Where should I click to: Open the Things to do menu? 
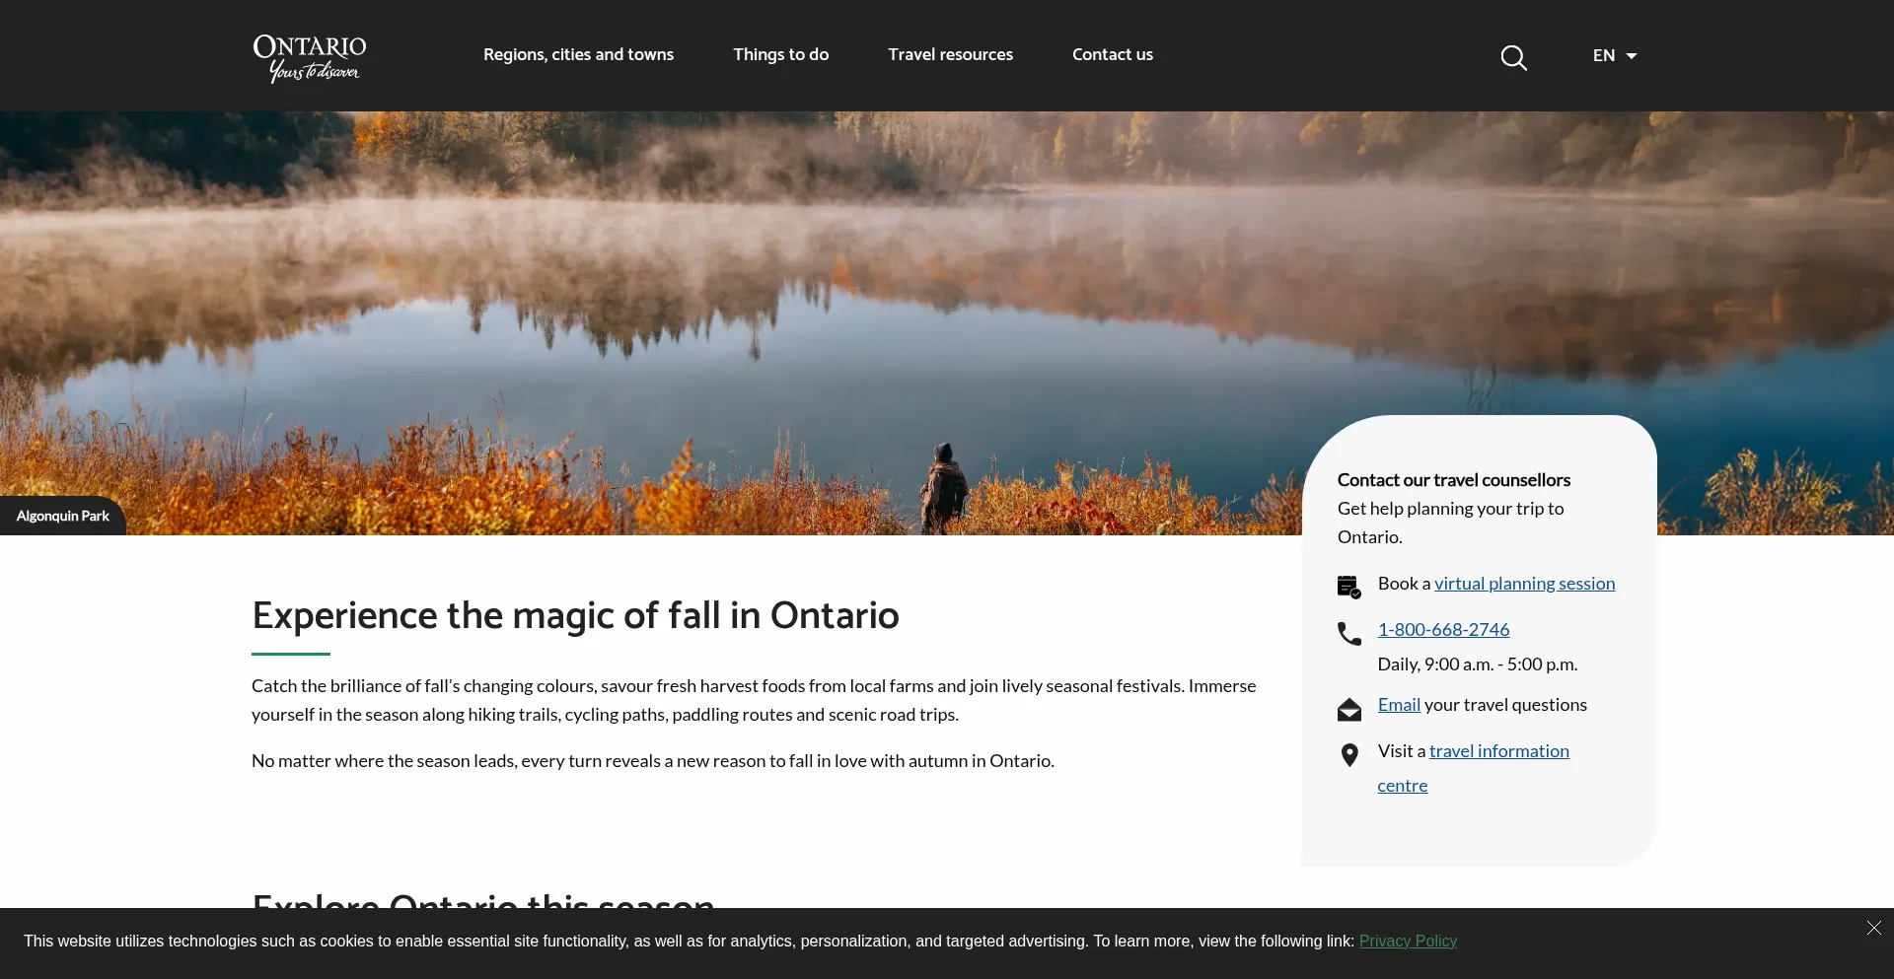pos(780,54)
